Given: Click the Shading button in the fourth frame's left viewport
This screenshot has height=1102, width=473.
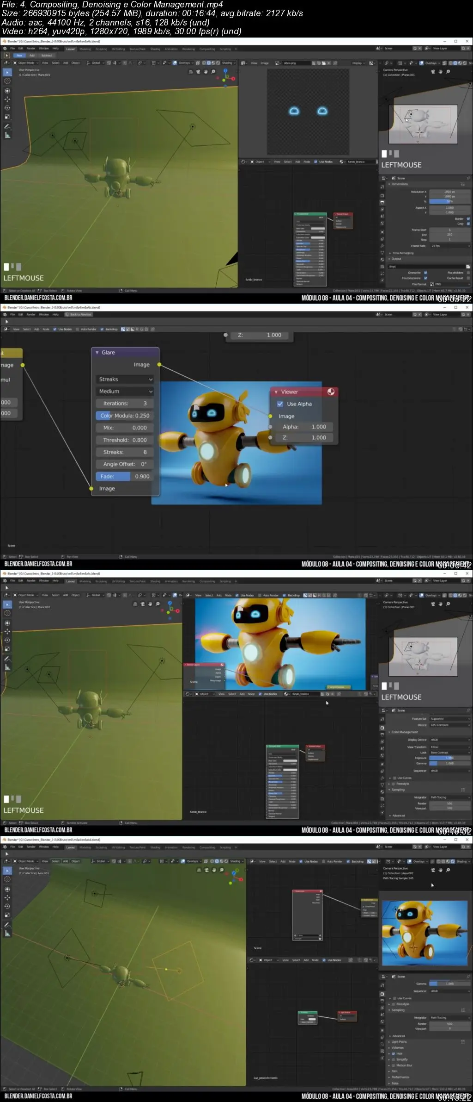Looking at the screenshot, I should click(236, 861).
